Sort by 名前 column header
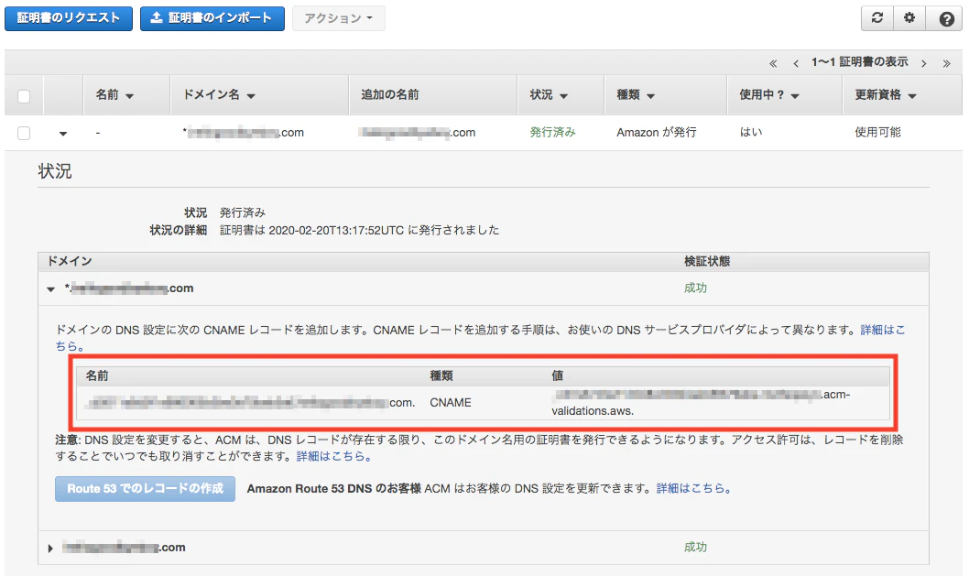Image resolution: width=969 pixels, height=576 pixels. click(x=114, y=94)
